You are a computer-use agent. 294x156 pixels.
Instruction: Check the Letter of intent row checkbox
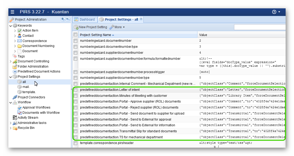click(x=75, y=90)
